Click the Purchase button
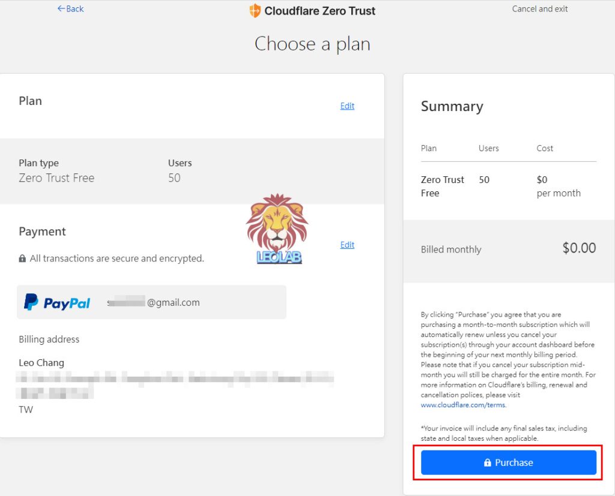This screenshot has height=496, width=615. pyautogui.click(x=509, y=462)
